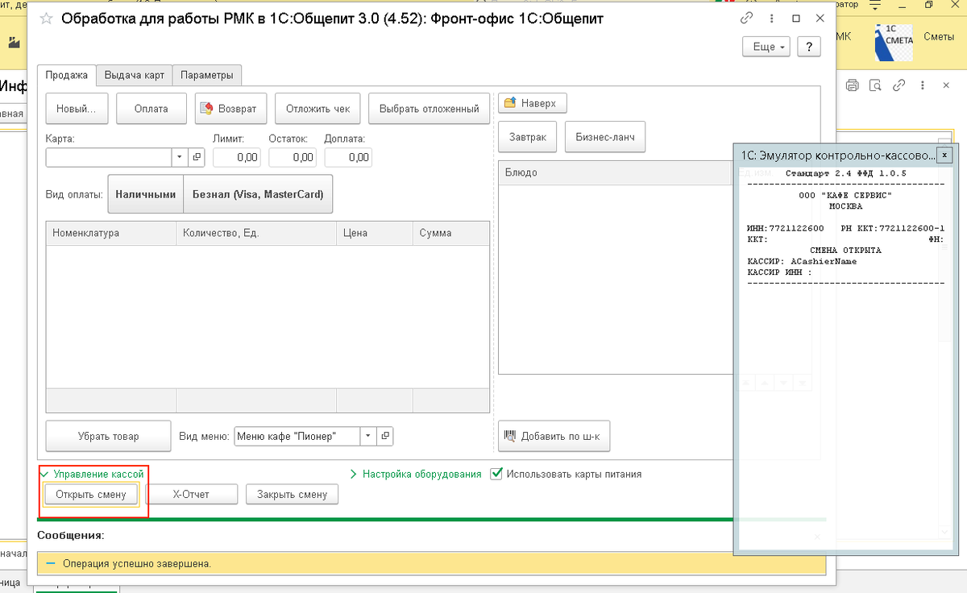
Task: Click the Закрыть смену button
Action: tap(293, 494)
